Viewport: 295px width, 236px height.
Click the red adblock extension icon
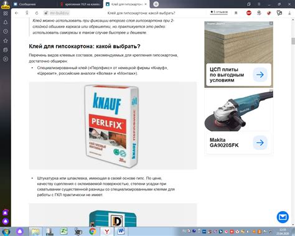[x=249, y=13]
